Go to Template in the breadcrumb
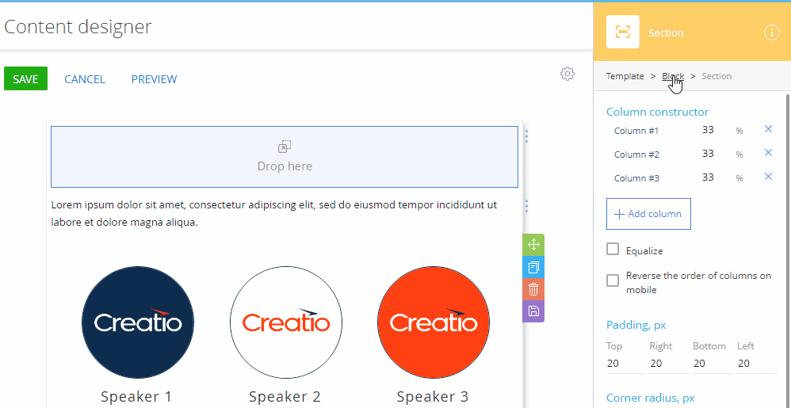The width and height of the screenshot is (791, 408). point(625,76)
